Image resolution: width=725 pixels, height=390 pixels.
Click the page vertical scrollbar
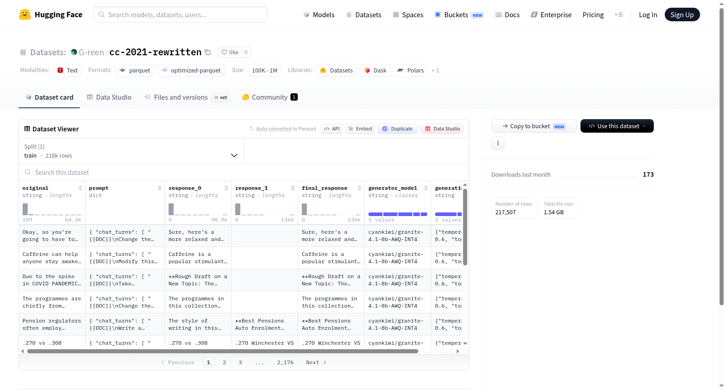721,156
